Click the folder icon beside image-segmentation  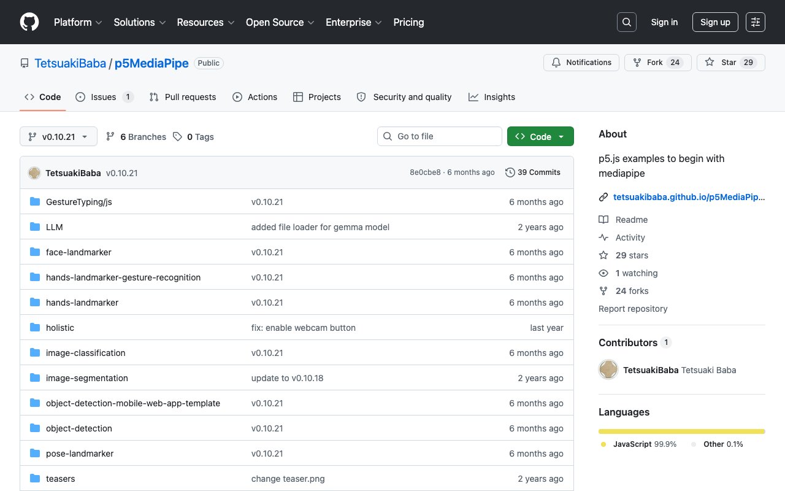tap(35, 378)
